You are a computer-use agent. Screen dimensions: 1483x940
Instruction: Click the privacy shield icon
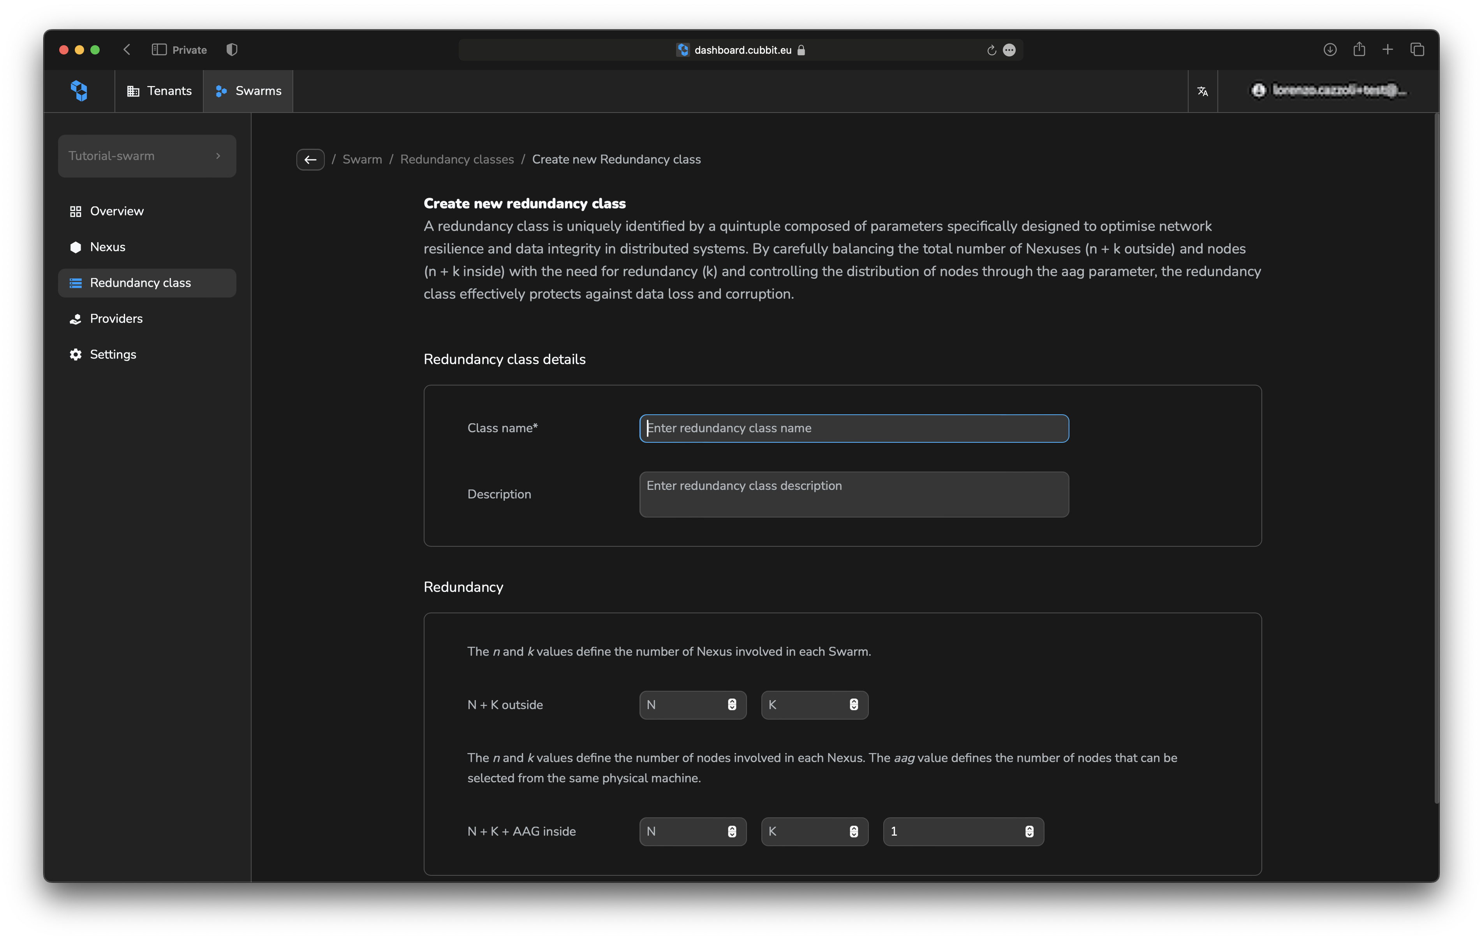(x=232, y=50)
